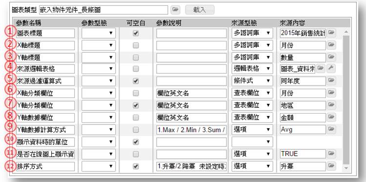Toggle 可空白 checkbox for 排序方式 row
The width and height of the screenshot is (366, 182).
tap(136, 166)
